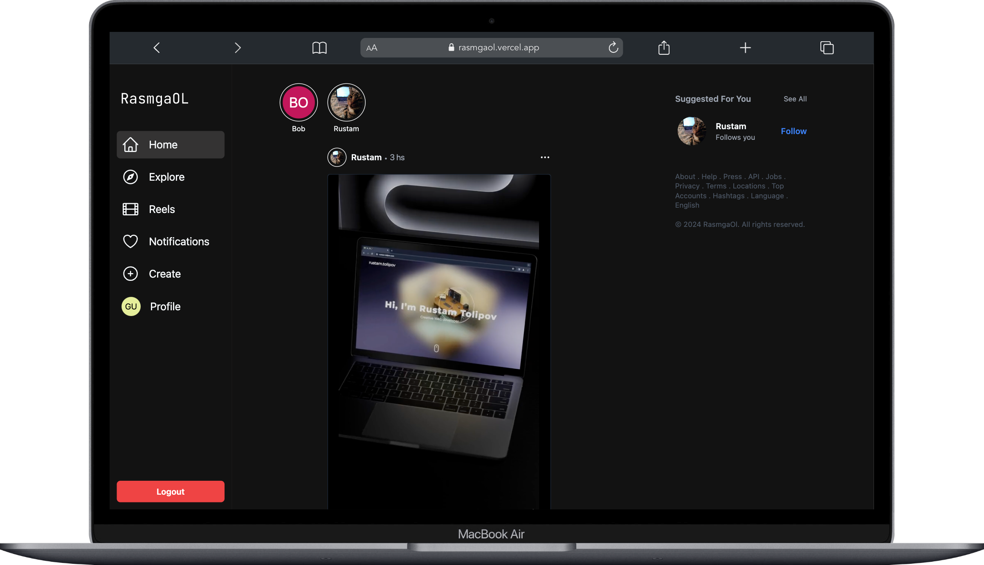Open the post's three-dot options menu
Viewport: 984px width, 565px height.
545,157
